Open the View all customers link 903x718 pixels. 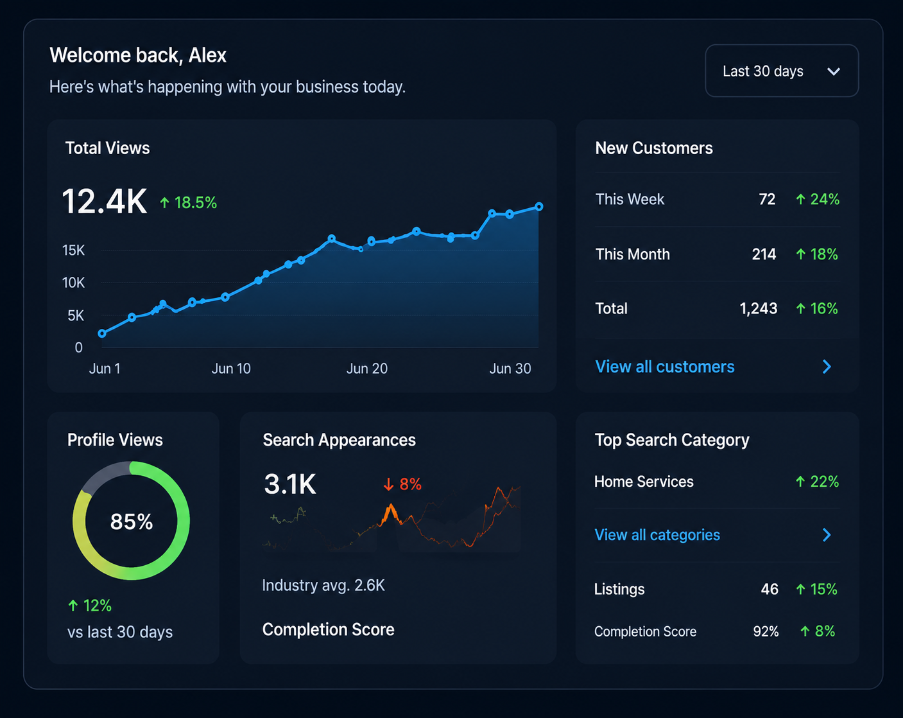coord(665,367)
